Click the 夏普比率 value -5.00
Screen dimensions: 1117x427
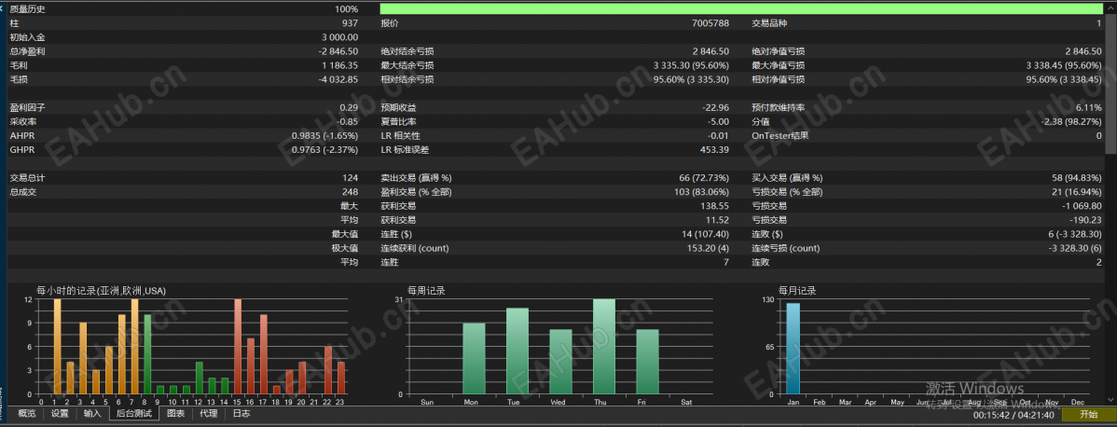(717, 121)
